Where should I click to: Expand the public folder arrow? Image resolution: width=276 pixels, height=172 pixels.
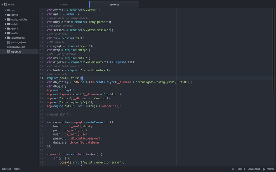point(5,24)
